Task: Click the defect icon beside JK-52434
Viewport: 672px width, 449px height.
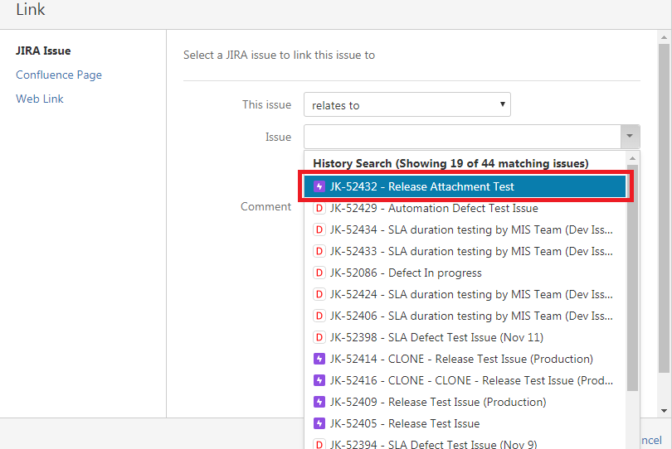Action: 319,229
